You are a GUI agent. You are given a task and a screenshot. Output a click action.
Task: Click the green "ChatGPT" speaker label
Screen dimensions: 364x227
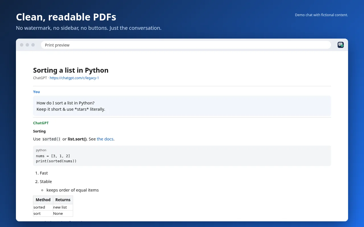click(41, 123)
